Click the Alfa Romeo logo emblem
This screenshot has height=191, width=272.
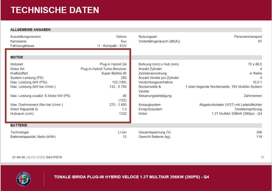point(24,179)
